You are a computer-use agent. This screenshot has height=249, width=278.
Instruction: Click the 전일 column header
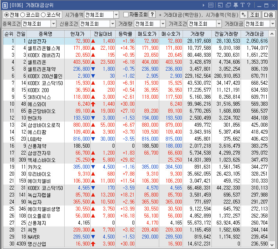[21, 34]
